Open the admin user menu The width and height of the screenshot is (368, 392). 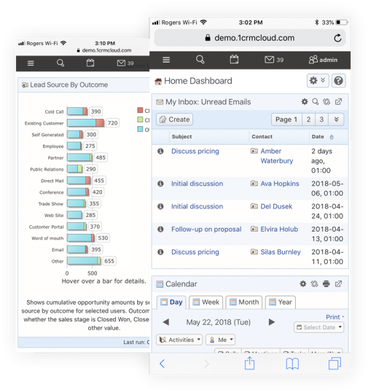(324, 60)
